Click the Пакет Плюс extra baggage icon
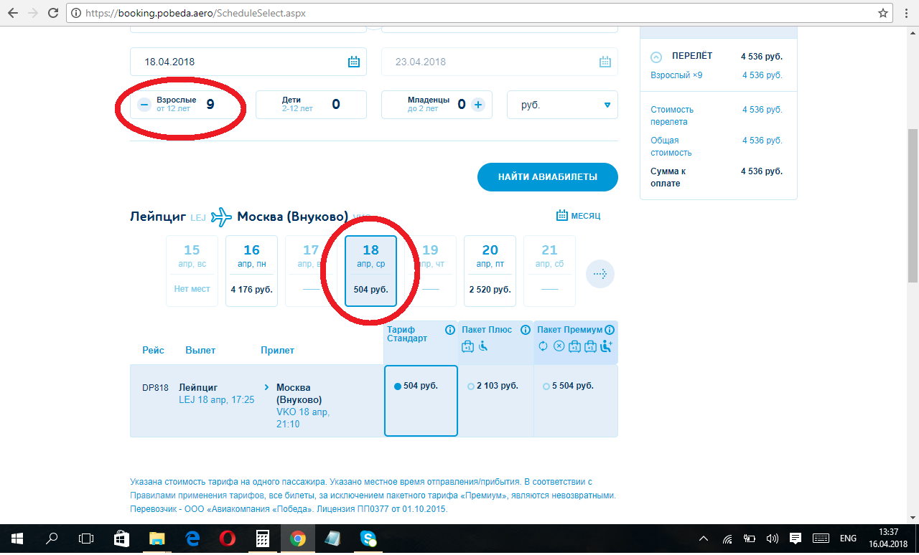 (x=468, y=347)
